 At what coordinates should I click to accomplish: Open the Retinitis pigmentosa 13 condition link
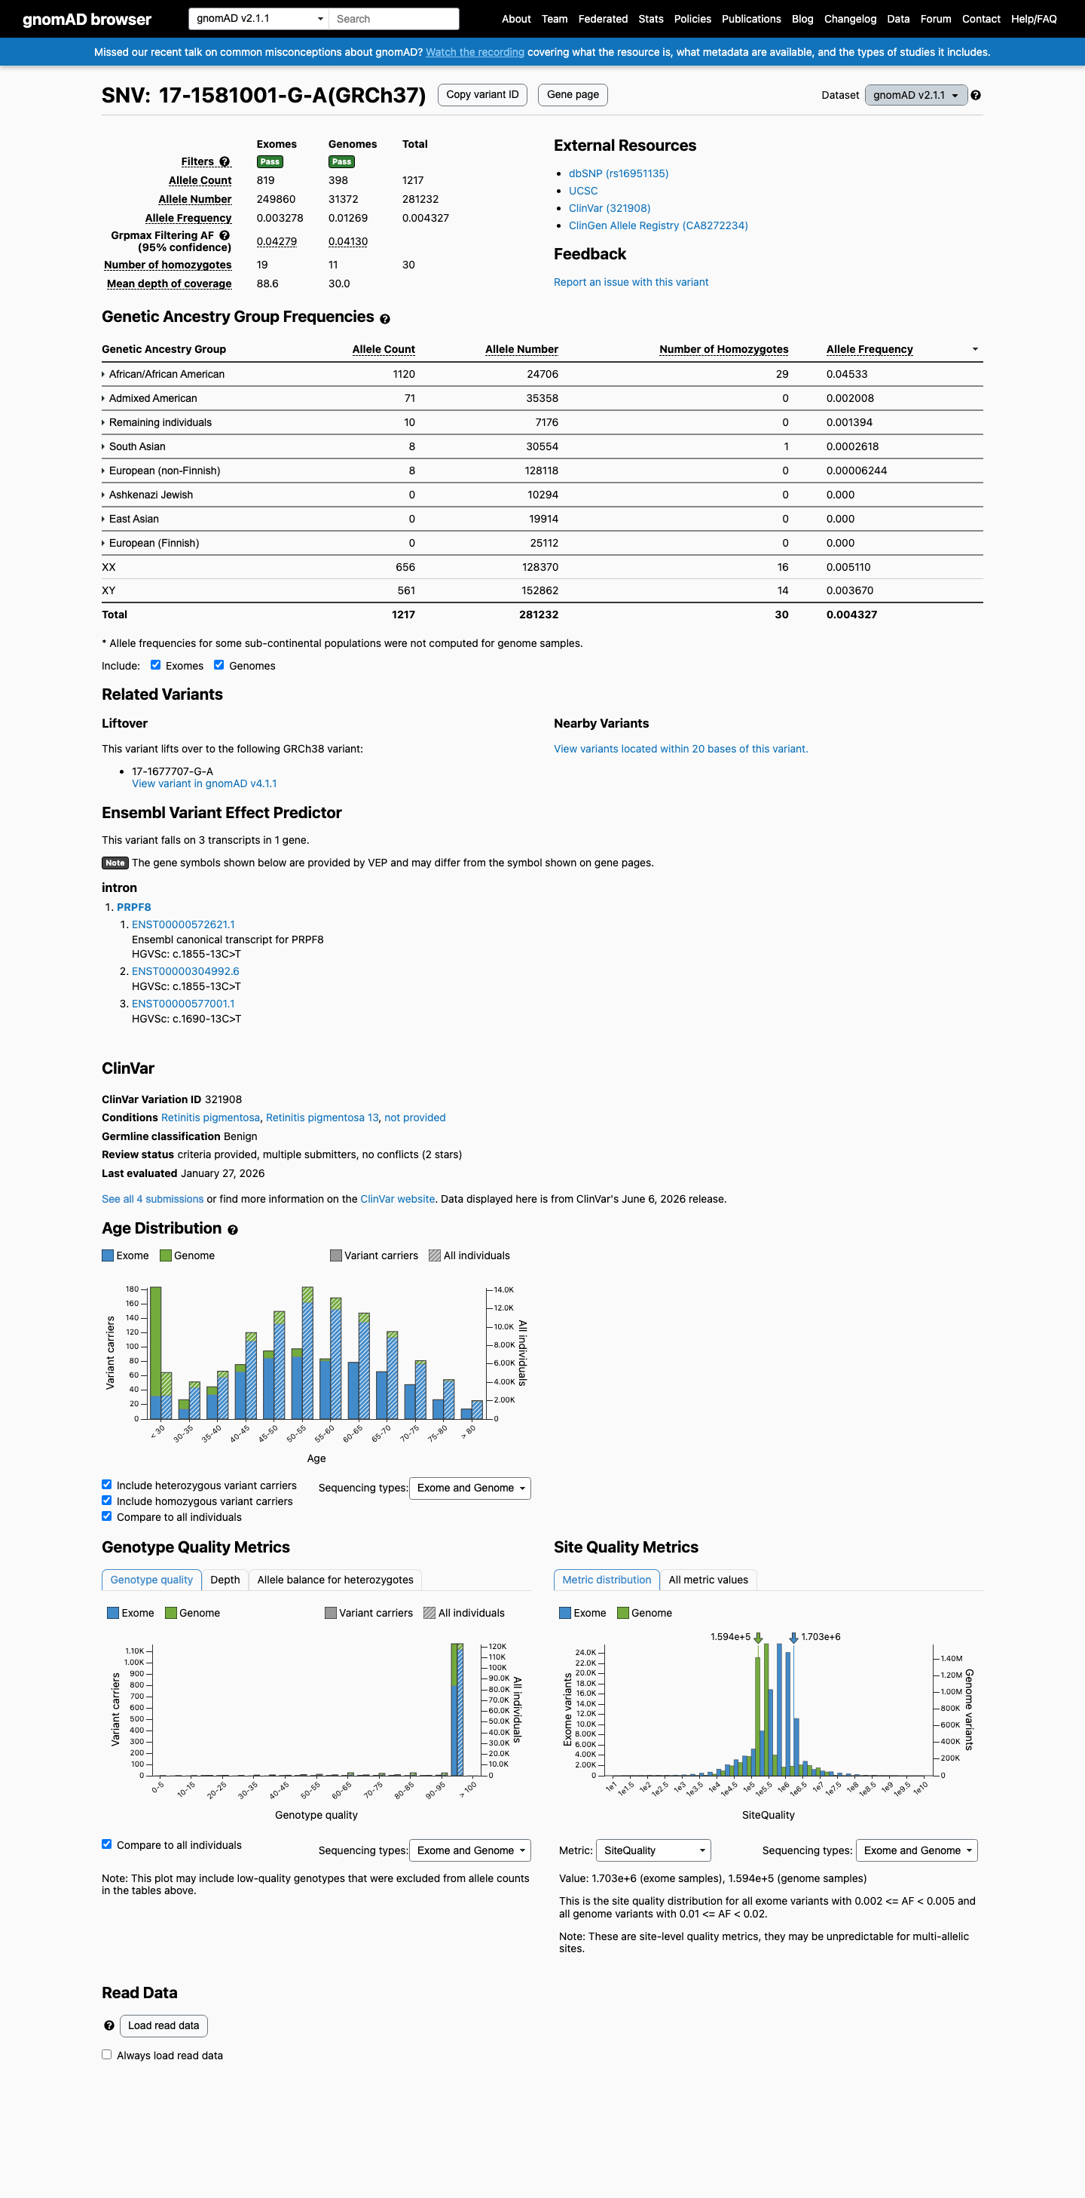322,1119
